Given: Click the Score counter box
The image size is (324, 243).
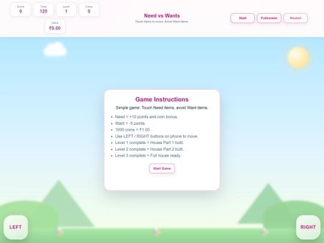Looking at the screenshot, I should pyautogui.click(x=20, y=10).
